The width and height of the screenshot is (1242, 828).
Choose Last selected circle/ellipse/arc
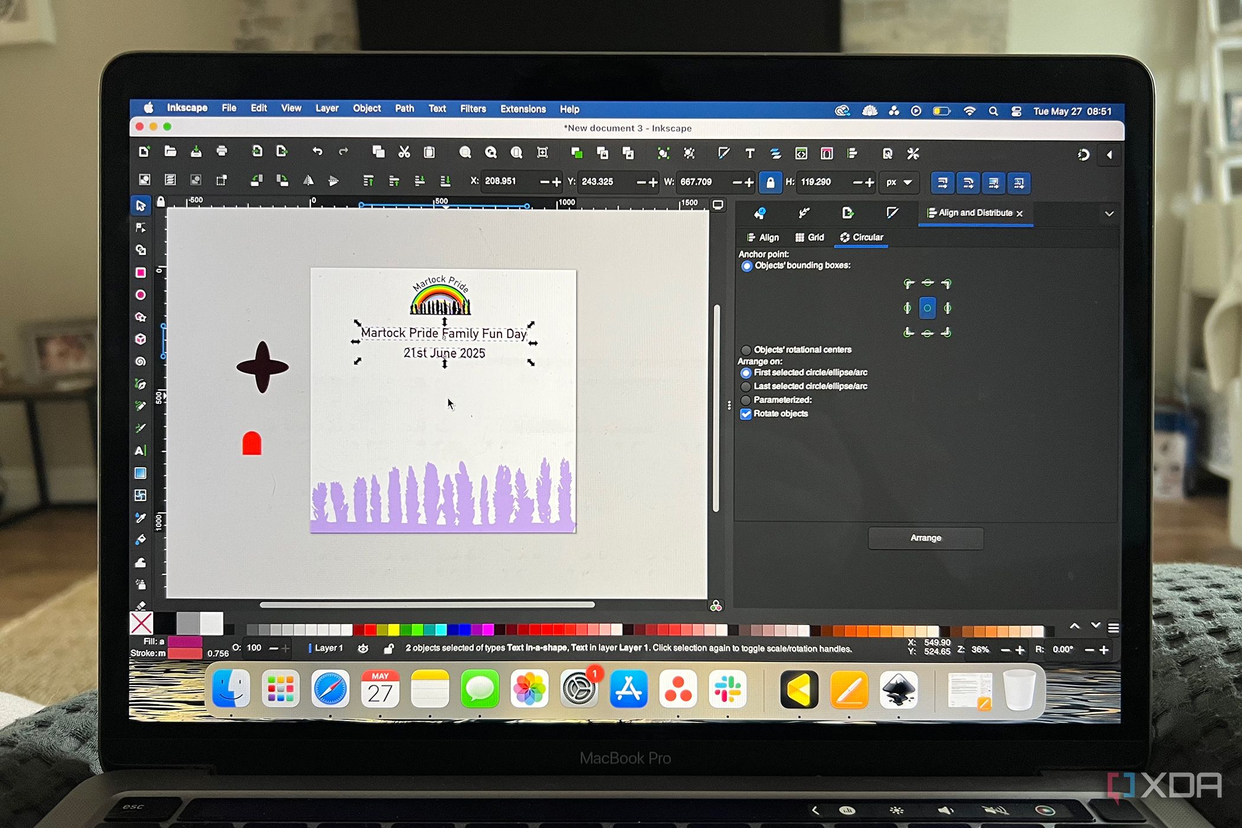tap(746, 386)
